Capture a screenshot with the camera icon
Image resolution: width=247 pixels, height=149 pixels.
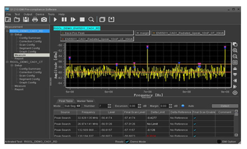point(44,19)
